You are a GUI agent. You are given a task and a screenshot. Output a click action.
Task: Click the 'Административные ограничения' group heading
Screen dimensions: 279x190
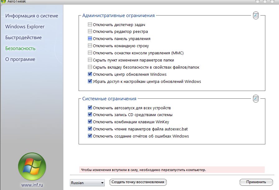[x=118, y=16]
